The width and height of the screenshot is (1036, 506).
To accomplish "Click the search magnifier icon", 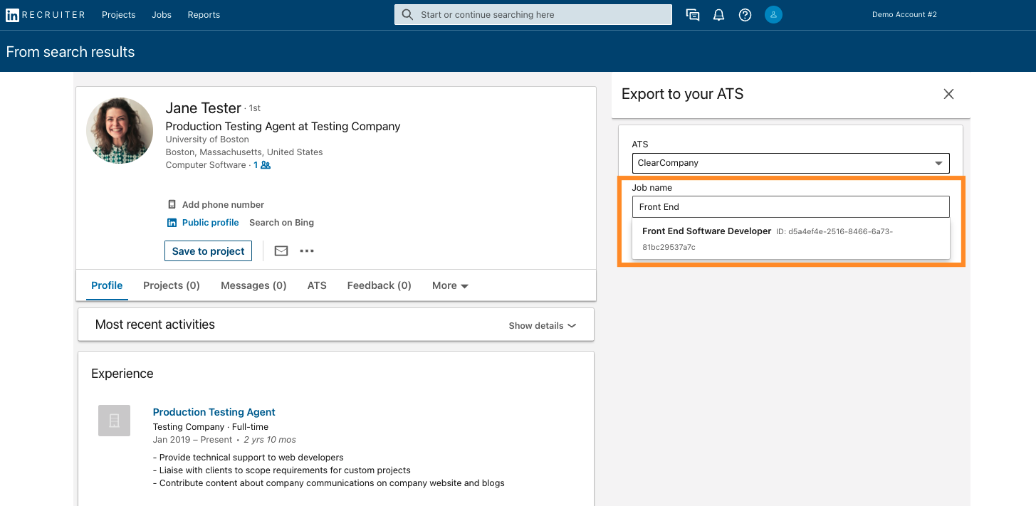I will [407, 14].
